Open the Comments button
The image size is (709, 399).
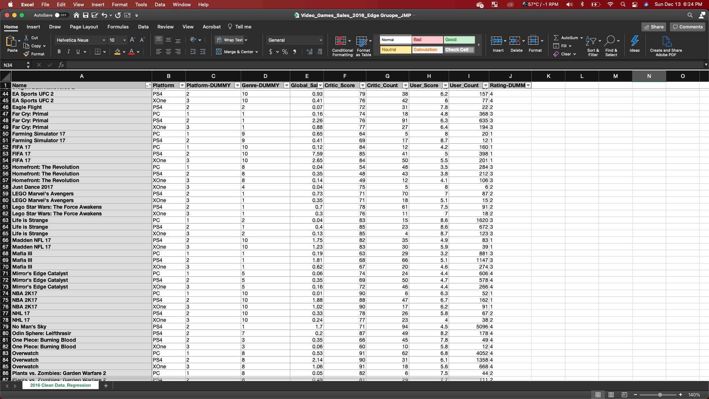click(x=688, y=27)
